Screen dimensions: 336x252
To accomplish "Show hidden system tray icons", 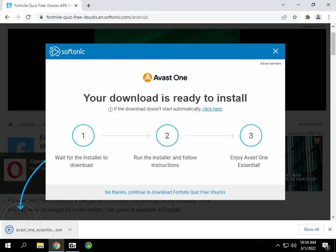I will [x=278, y=245].
